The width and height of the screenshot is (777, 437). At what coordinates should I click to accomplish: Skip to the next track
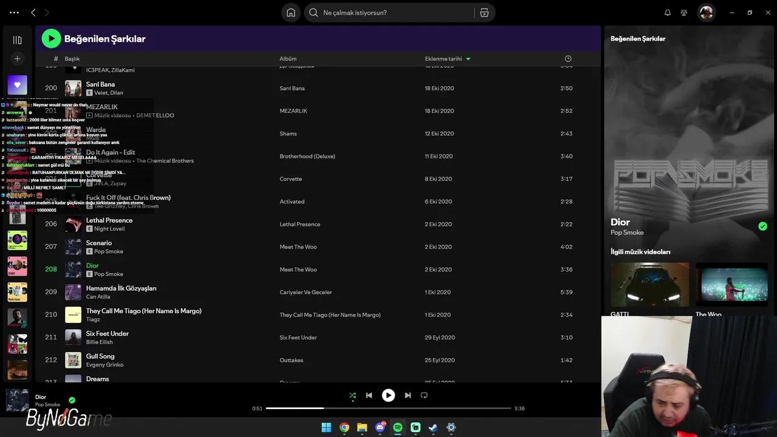pyautogui.click(x=408, y=395)
